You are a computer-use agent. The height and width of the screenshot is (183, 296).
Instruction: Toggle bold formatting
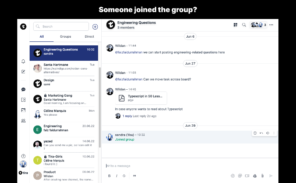(x=109, y=176)
